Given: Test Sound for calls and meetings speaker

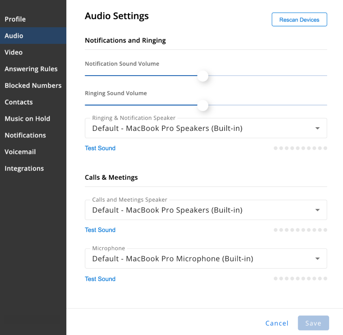Looking at the screenshot, I should tap(100, 230).
